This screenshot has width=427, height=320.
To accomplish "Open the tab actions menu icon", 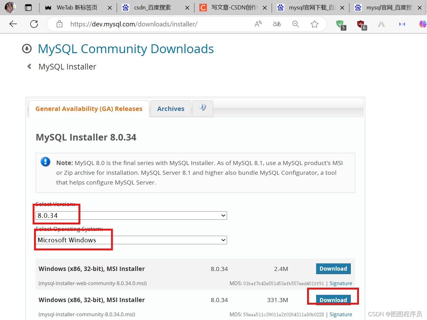I will [28, 8].
